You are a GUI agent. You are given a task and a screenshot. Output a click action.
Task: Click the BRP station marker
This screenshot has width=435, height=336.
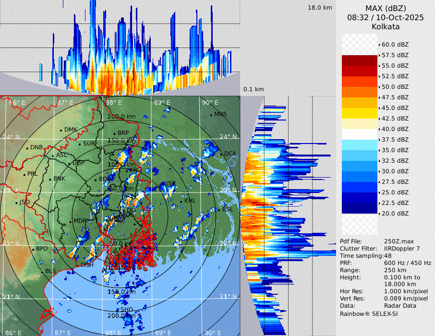point(114,133)
